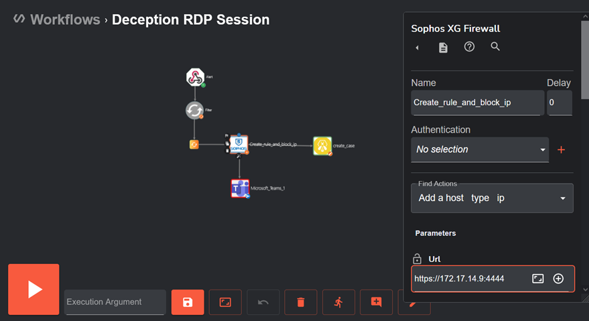Add new authentication with the plus icon
This screenshot has height=321, width=589.
[562, 149]
